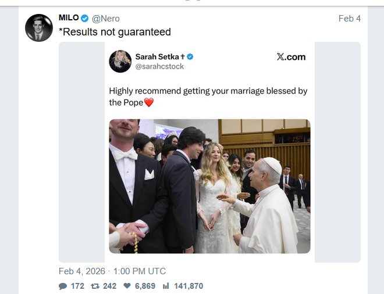Click the @Nero handle
Screen dimensions: 384x294
(x=105, y=19)
